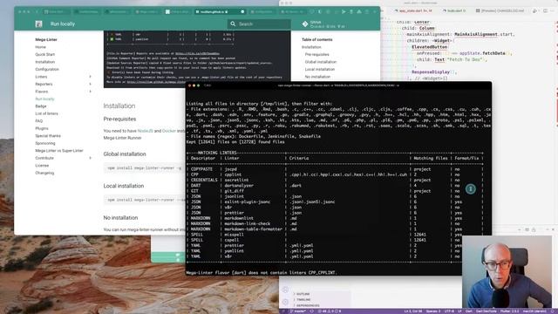Switch to the Preview CHANGELOG.md tab
558x314 pixels.
pos(500,11)
